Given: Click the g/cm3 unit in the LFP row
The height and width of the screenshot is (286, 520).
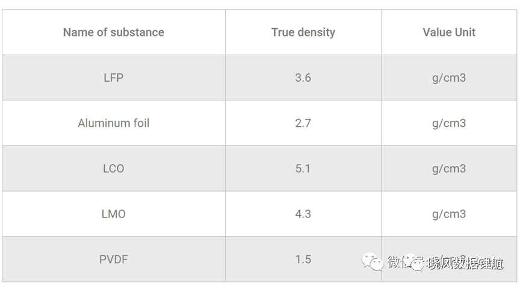Looking at the screenshot, I should 449,78.
